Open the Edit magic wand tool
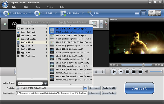 [90, 13]
